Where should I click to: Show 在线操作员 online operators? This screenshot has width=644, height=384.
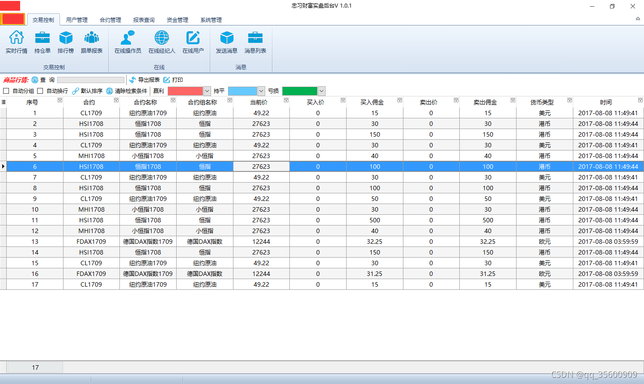128,38
